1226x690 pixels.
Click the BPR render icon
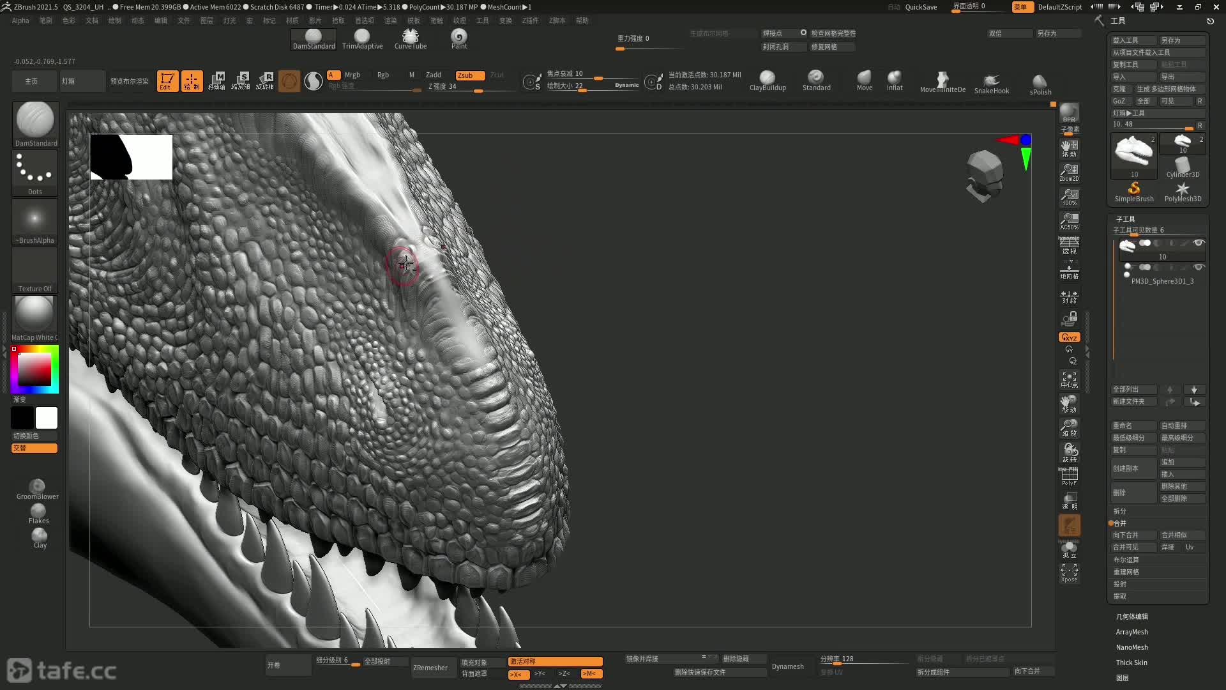[x=1069, y=113]
